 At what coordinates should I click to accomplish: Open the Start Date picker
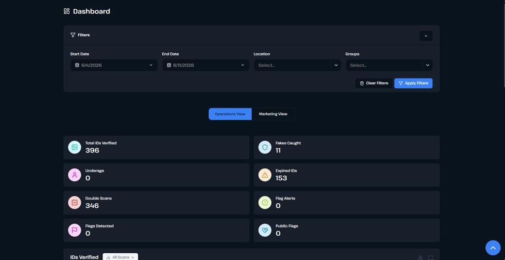(x=114, y=65)
